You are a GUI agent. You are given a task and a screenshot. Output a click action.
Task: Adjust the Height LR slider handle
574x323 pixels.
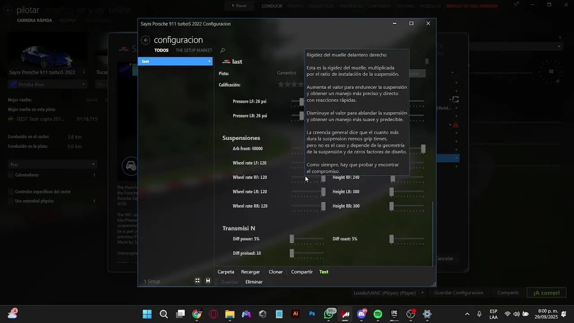click(391, 192)
